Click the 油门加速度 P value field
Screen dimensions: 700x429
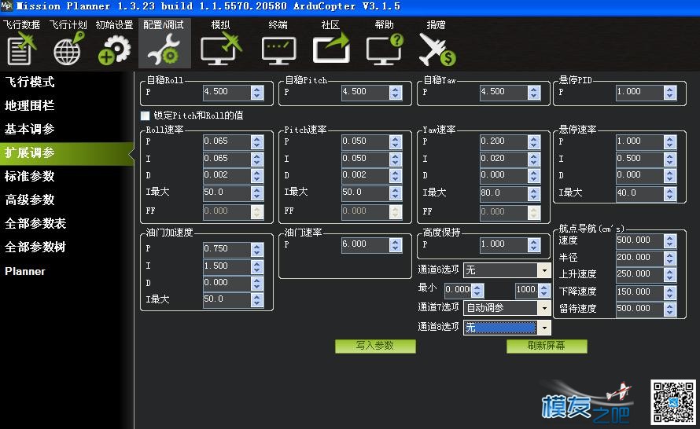coord(227,249)
